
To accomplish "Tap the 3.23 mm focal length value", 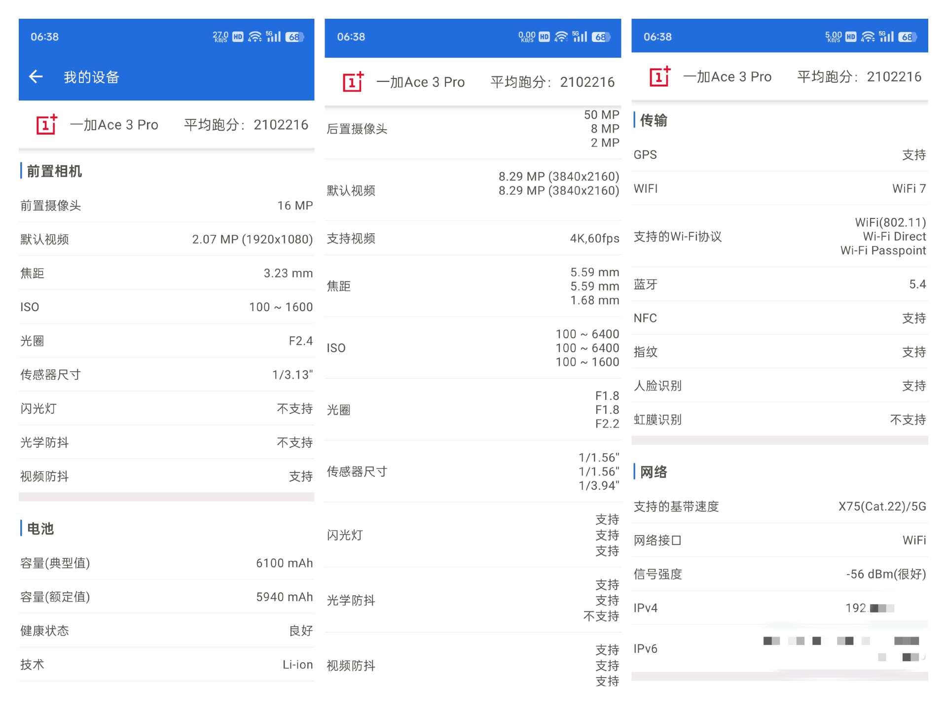I will (x=288, y=273).
